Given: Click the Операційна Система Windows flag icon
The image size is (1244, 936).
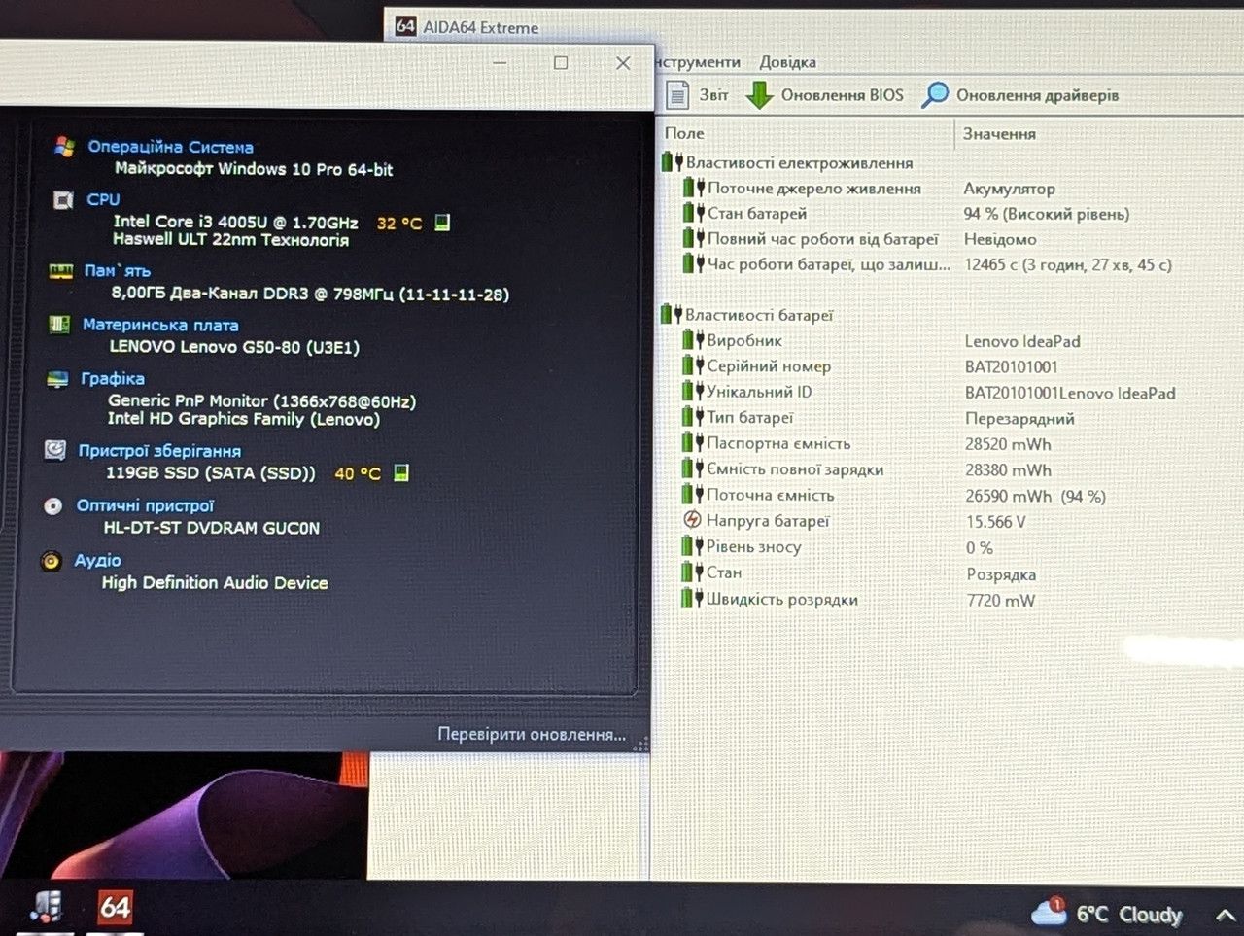Looking at the screenshot, I should click(x=65, y=147).
